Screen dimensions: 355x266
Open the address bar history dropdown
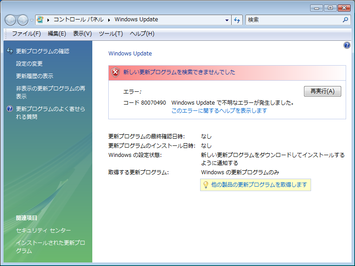coord(227,20)
